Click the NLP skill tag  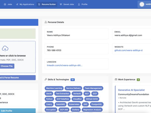pos(87,94)
